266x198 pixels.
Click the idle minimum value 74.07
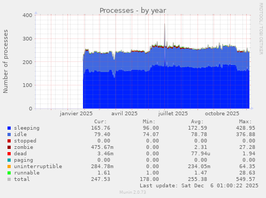point(151,134)
